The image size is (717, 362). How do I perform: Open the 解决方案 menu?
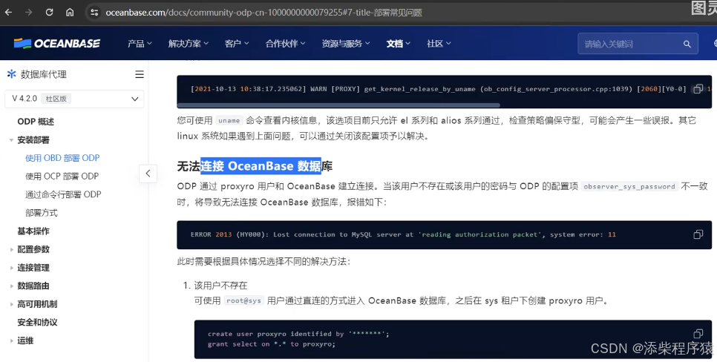coord(188,44)
